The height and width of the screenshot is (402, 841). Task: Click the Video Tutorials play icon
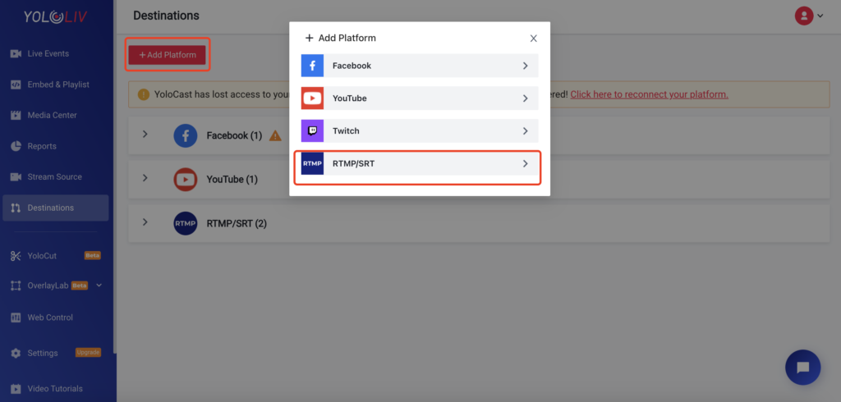point(16,389)
